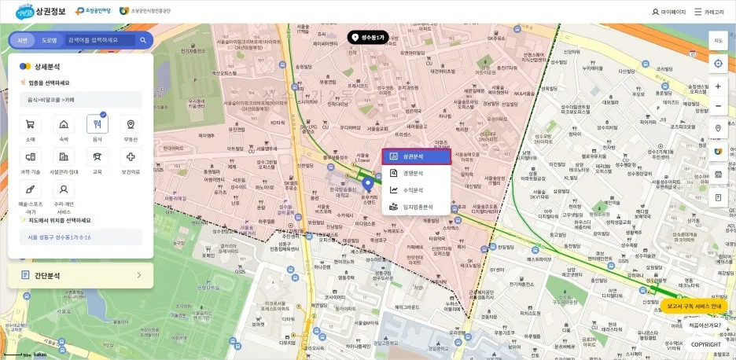Viewport: 736px width, 360px height.
Task: Click the document report icon on right toolbar
Action: click(x=718, y=197)
